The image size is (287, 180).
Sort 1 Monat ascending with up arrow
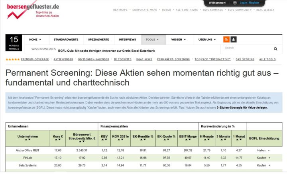[x=237, y=139]
